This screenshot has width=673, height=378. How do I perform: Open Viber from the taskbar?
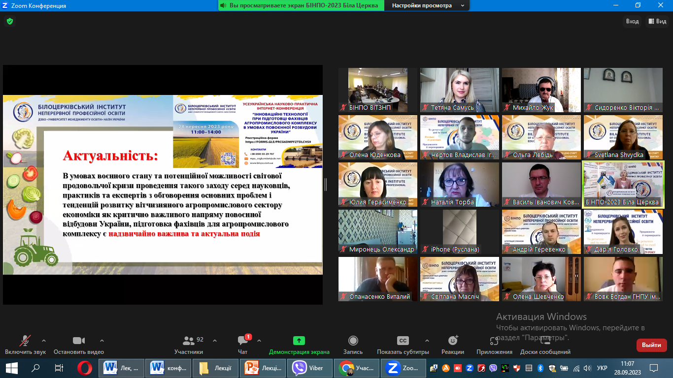(308, 368)
